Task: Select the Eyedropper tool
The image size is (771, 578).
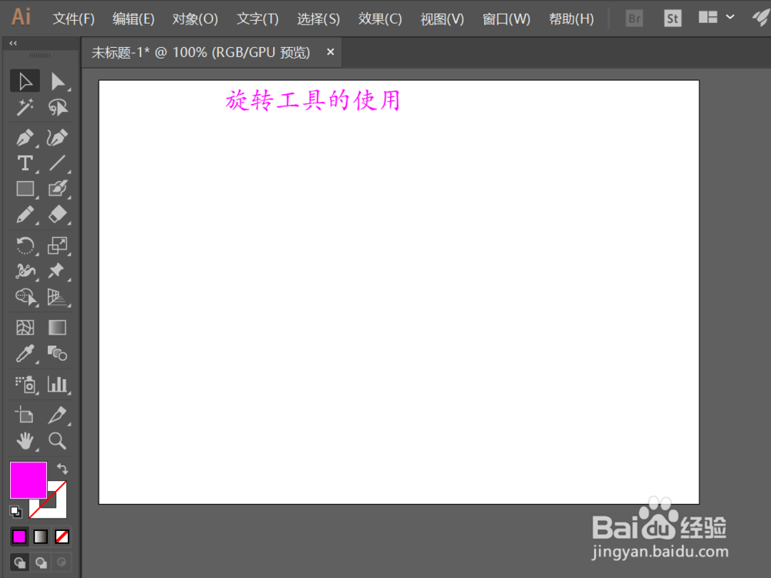Action: click(x=25, y=354)
